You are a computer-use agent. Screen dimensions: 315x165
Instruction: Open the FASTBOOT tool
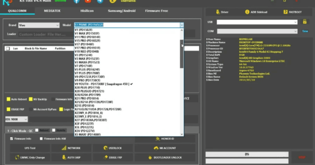(293, 12)
